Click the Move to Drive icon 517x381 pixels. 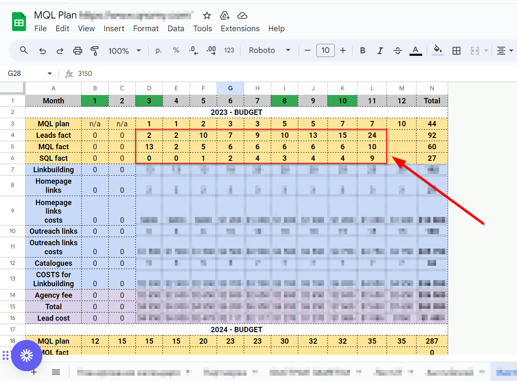click(x=224, y=16)
